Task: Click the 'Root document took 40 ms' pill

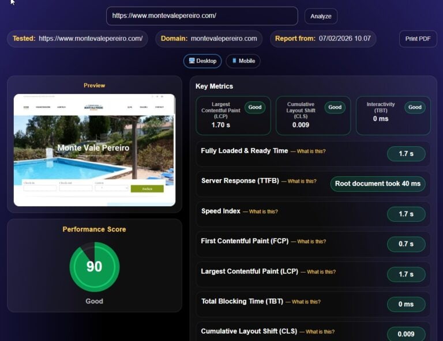Action: [378, 184]
